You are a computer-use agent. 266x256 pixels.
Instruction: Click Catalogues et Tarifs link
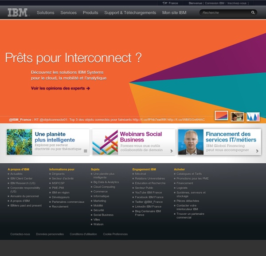tap(189, 174)
